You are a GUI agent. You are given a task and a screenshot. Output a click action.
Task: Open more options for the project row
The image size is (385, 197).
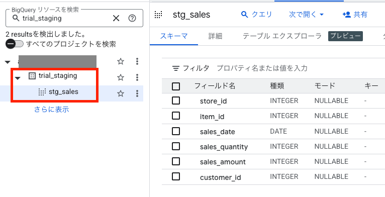click(x=137, y=61)
